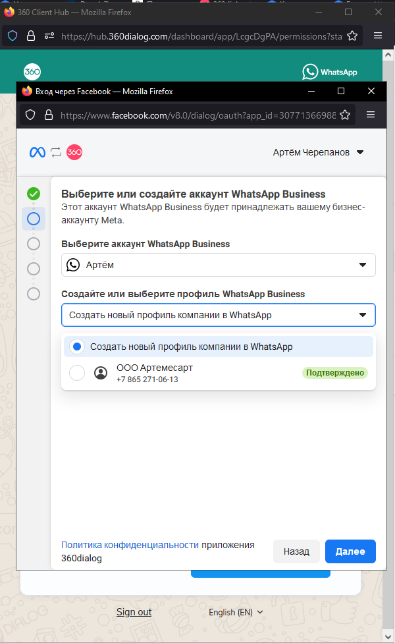395x643 pixels.
Task: Click the shield icon in the 360 Client Hub window
Action: tap(13, 36)
